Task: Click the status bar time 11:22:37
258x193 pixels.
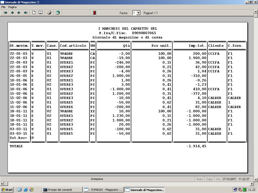Action: (x=244, y=179)
